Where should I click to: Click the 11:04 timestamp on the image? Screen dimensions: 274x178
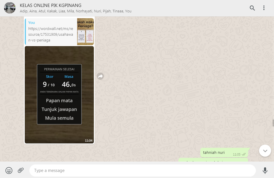pos(89,141)
